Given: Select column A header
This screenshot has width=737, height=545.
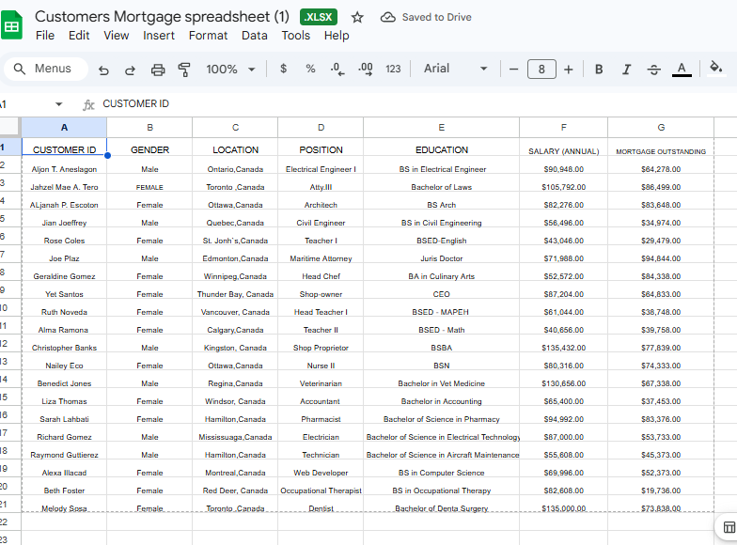Looking at the screenshot, I should click(64, 128).
